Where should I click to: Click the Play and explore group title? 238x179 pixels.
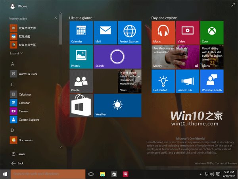point(164,18)
